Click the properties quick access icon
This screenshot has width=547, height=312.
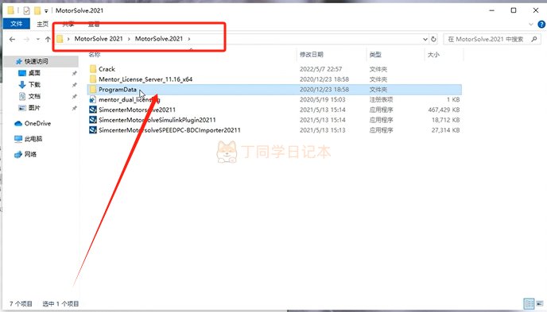click(x=26, y=10)
